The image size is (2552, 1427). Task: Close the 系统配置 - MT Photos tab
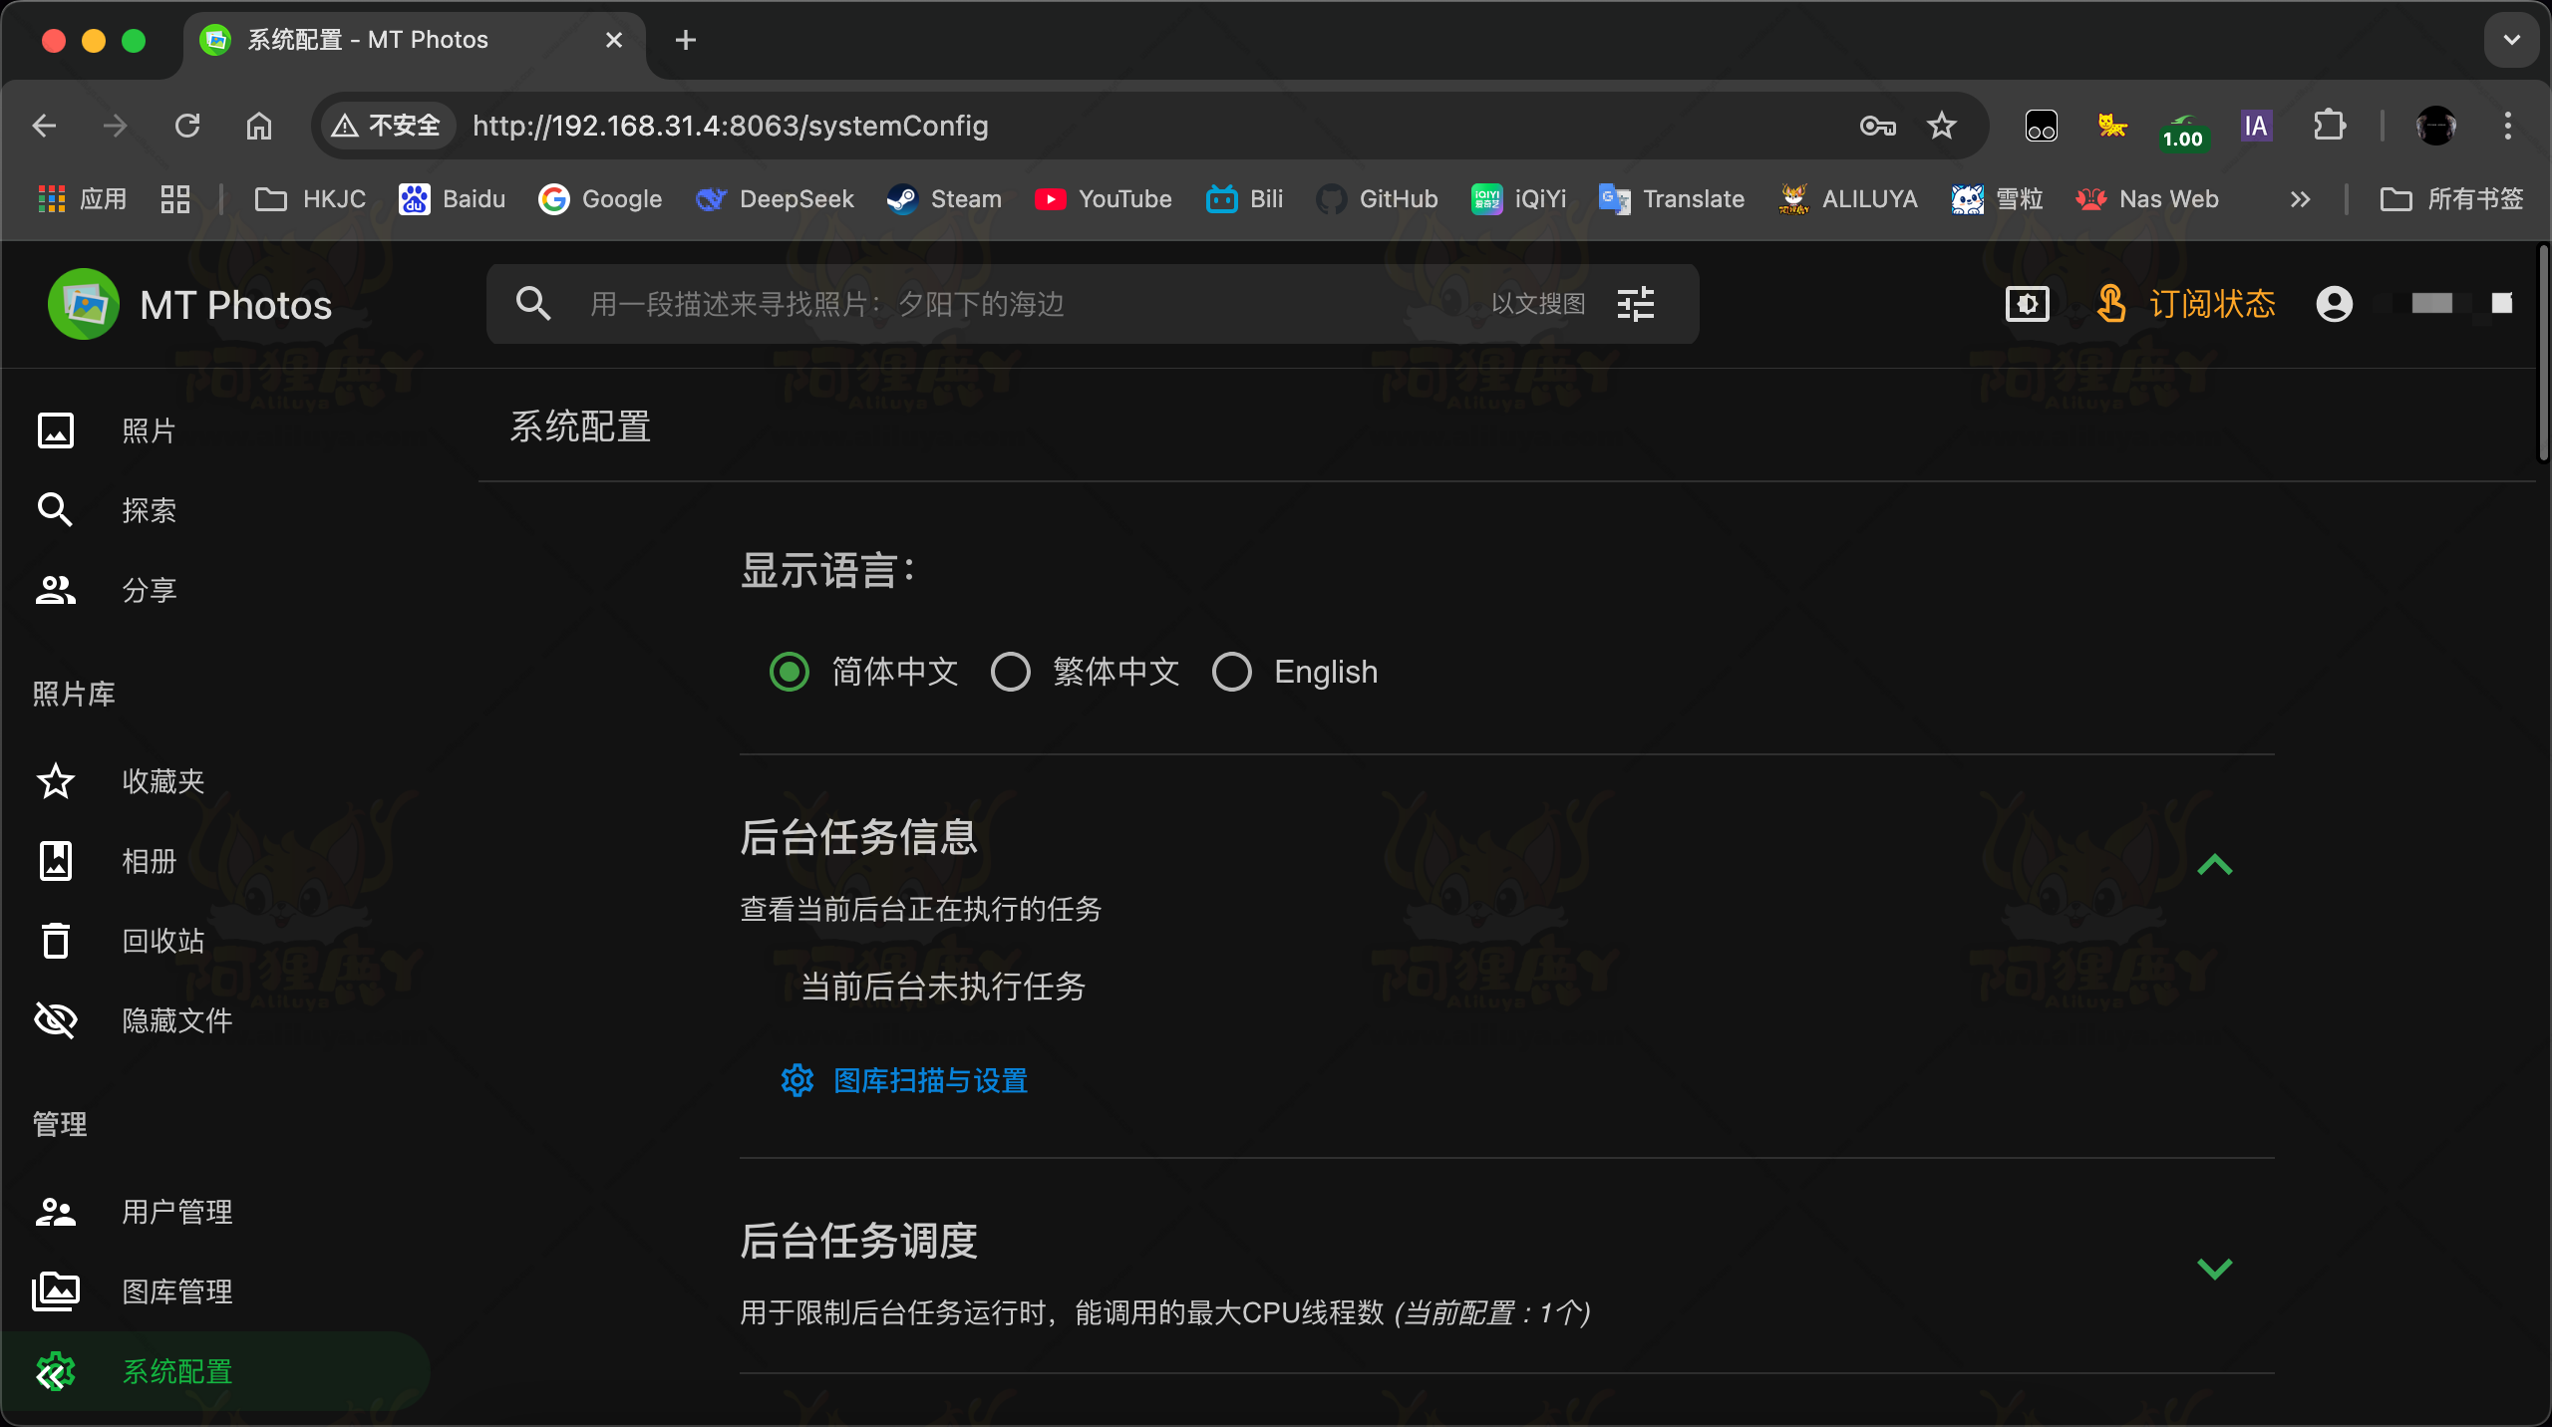[x=614, y=40]
